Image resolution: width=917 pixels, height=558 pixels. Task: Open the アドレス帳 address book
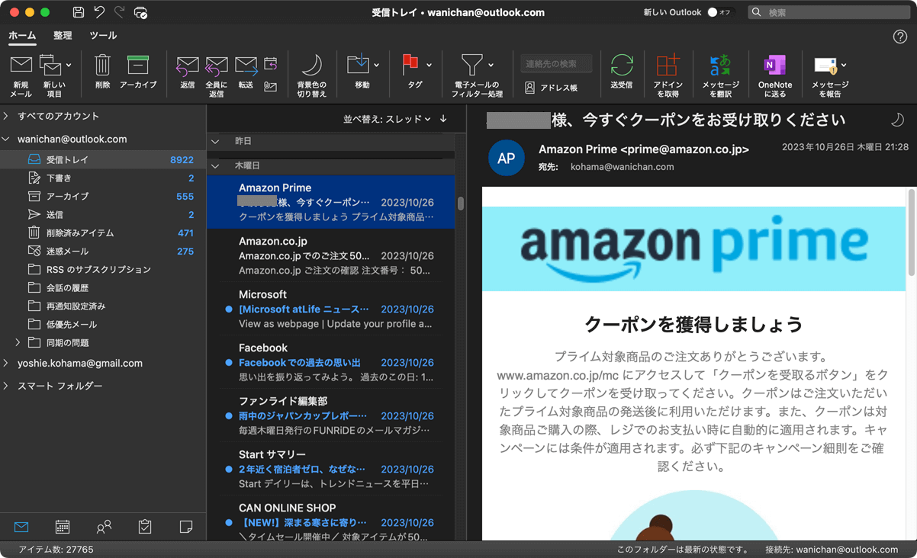pyautogui.click(x=551, y=88)
